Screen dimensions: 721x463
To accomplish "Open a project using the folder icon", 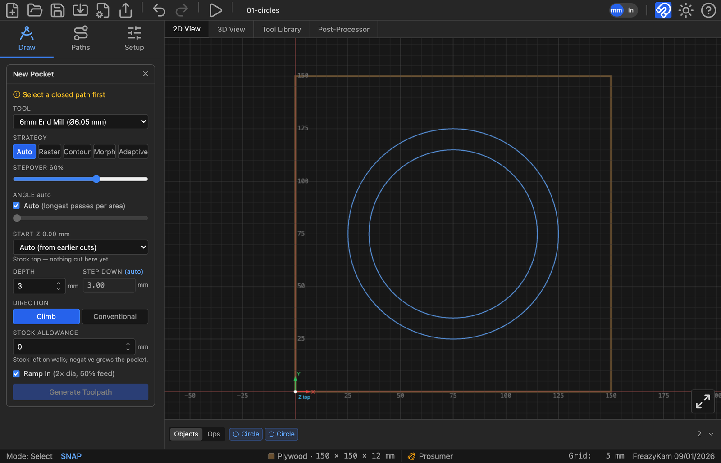I will tap(35, 10).
